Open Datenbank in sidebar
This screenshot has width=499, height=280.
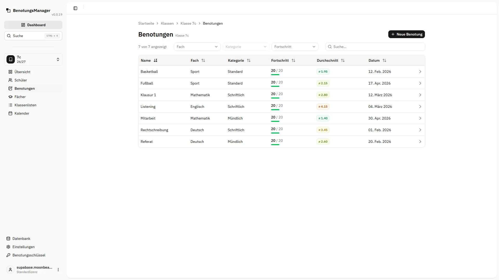click(33, 239)
